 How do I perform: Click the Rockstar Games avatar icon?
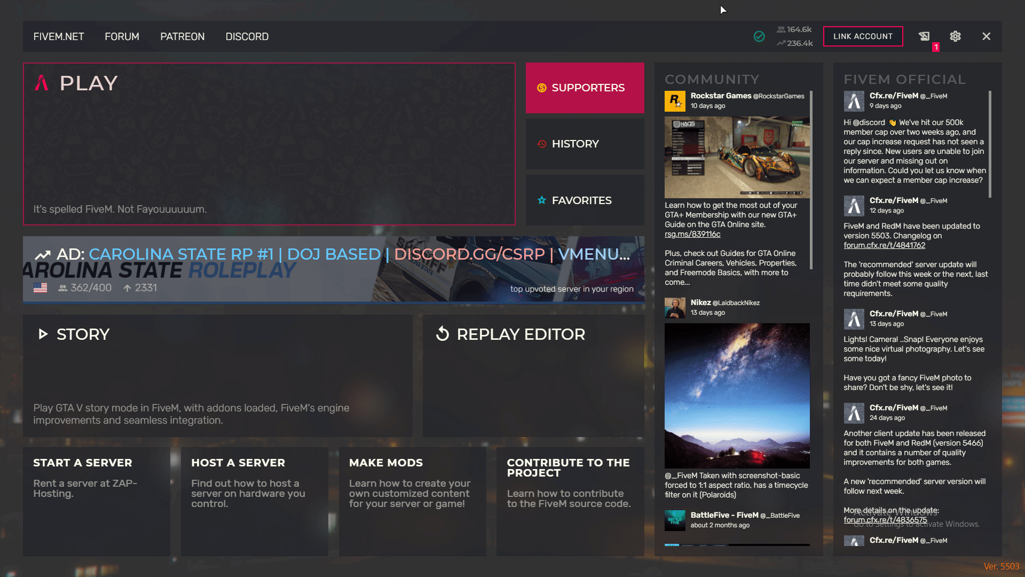(x=675, y=101)
